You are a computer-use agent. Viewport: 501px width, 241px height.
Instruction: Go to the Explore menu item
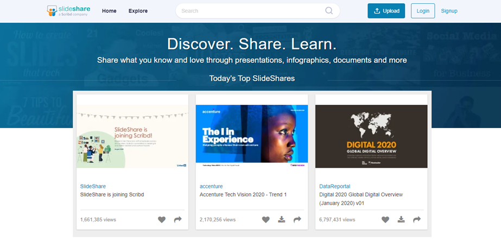pyautogui.click(x=138, y=11)
